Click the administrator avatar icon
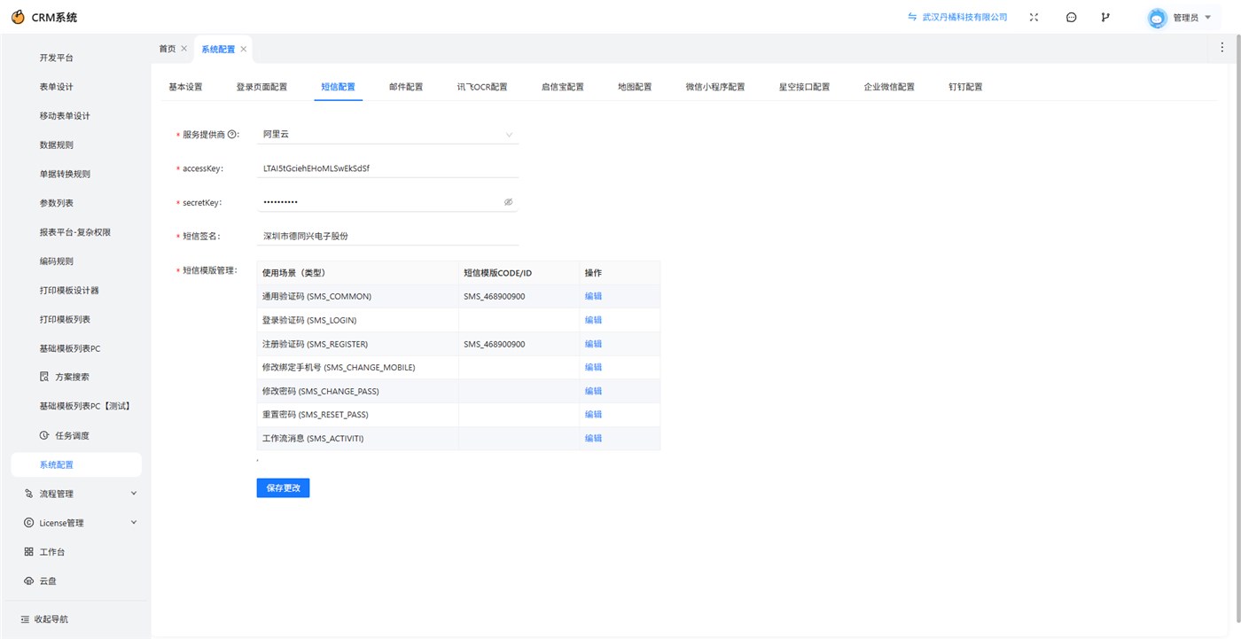The height and width of the screenshot is (639, 1241). click(x=1157, y=18)
